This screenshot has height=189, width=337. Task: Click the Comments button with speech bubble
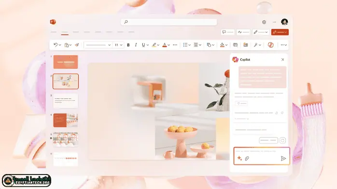227,32
